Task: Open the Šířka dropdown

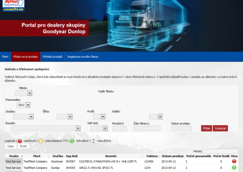Action: click(64, 117)
